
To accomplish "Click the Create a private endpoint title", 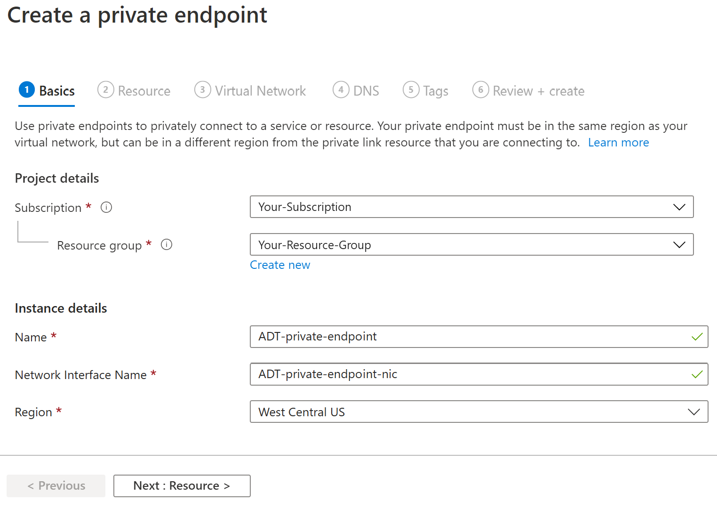I will click(137, 15).
